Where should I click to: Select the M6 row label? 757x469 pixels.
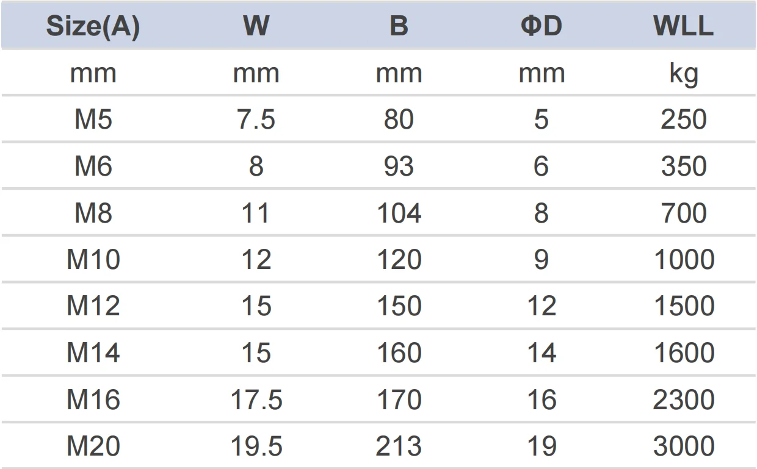[93, 166]
